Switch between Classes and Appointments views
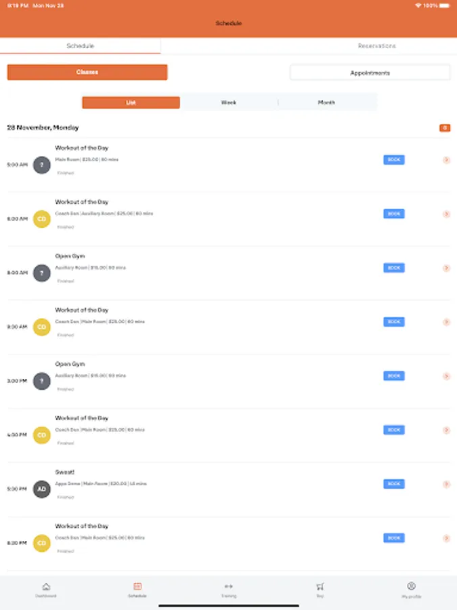This screenshot has height=610, width=457. click(370, 72)
